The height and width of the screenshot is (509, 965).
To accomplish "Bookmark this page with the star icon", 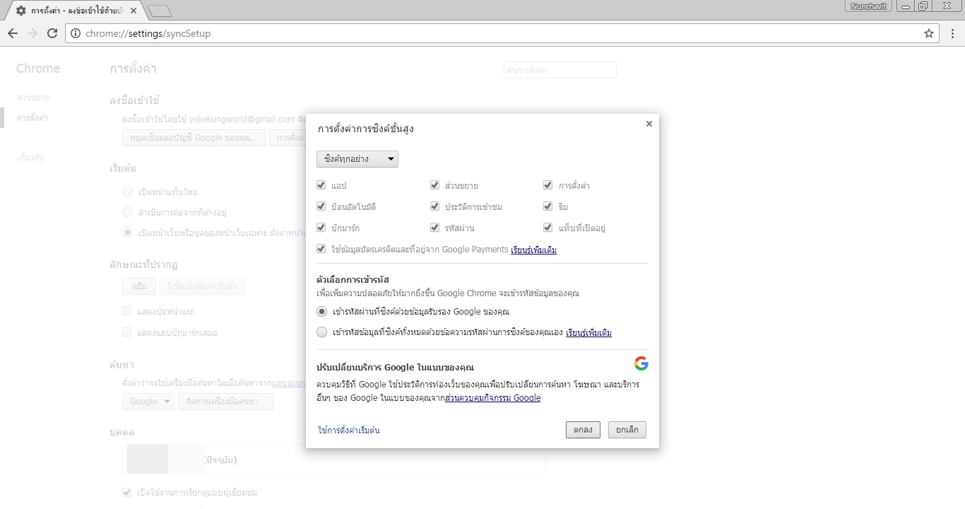I will coord(929,33).
